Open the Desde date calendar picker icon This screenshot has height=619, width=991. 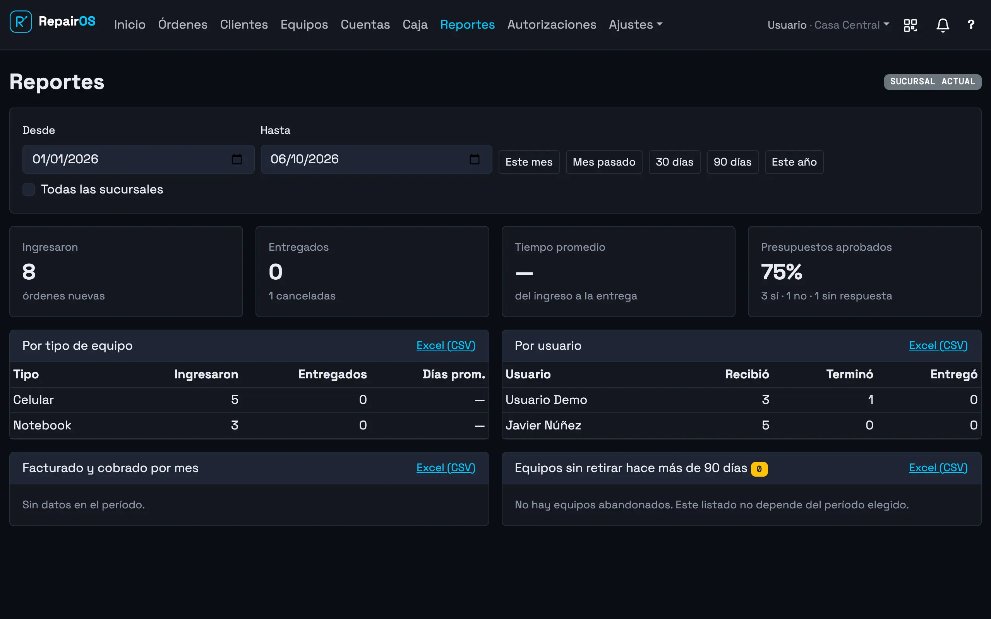[237, 159]
